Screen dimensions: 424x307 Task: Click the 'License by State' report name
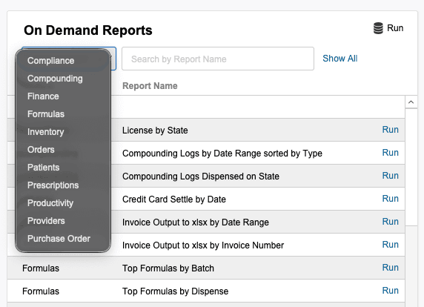tap(155, 131)
